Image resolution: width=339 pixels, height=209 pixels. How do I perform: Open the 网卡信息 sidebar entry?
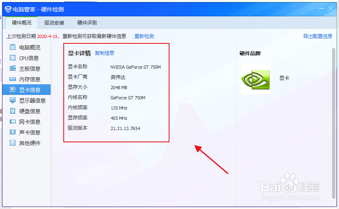click(x=27, y=121)
